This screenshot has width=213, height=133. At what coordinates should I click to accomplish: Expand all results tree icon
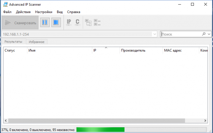[x=88, y=22]
